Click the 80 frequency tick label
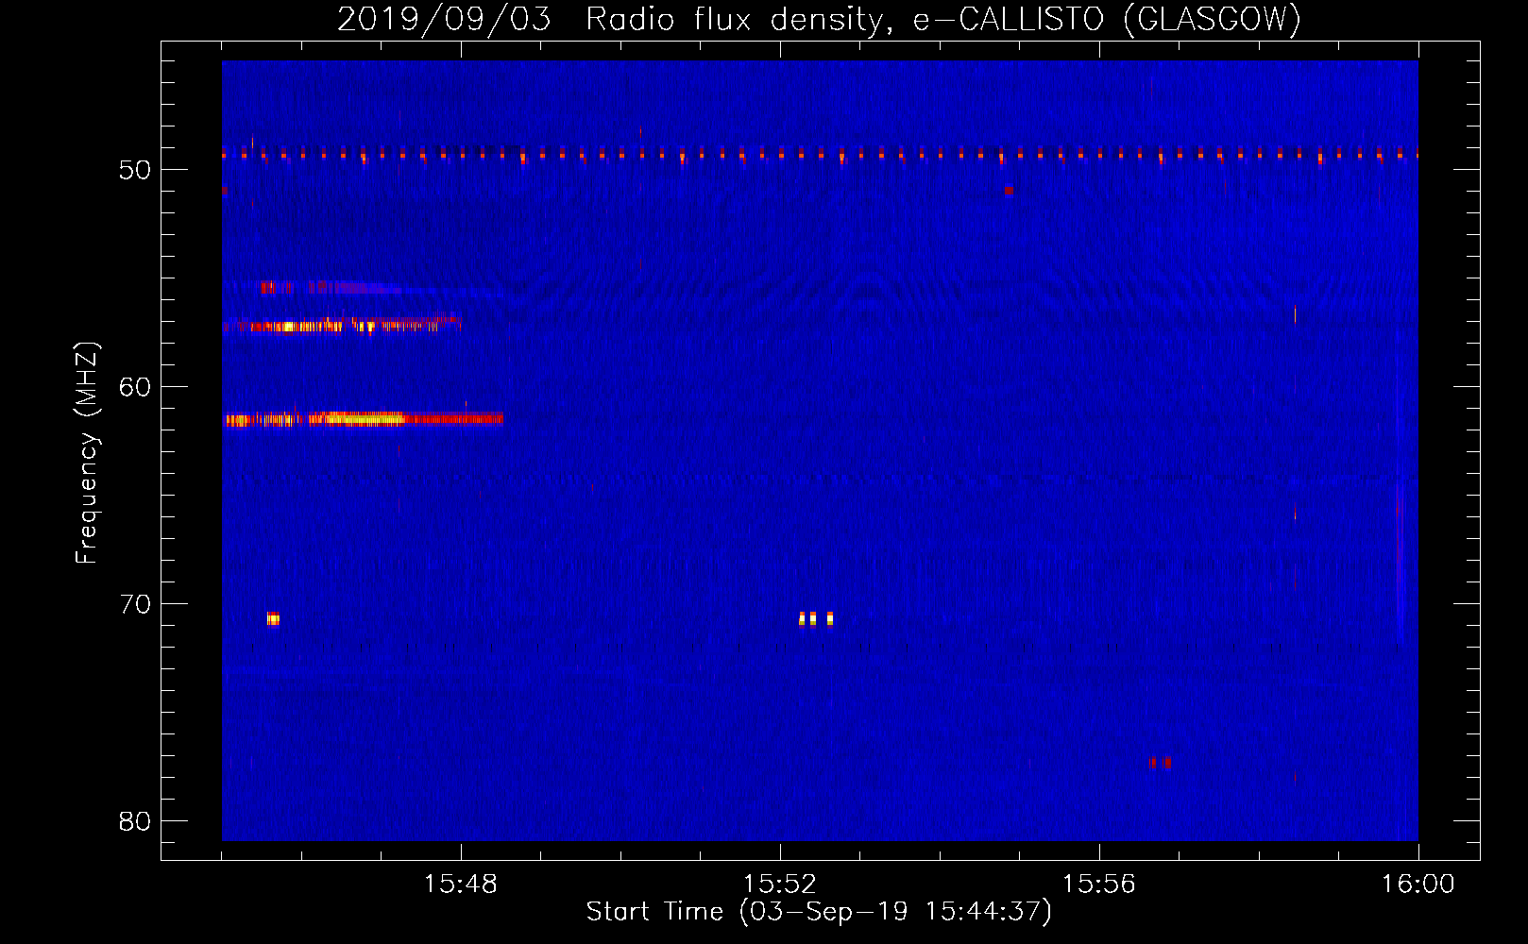The width and height of the screenshot is (1528, 944). pos(136,821)
